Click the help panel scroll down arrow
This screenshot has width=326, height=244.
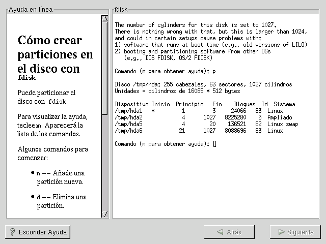pos(105,215)
